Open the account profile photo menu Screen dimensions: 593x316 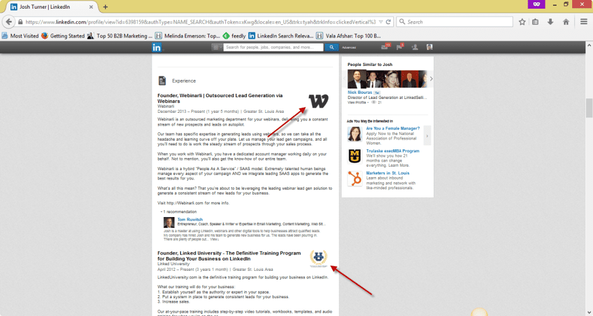point(429,47)
